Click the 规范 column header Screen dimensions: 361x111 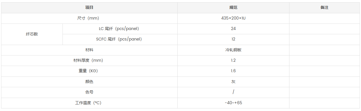233,8
